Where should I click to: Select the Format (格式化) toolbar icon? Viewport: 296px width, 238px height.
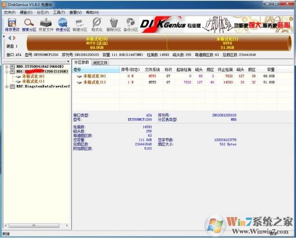pos(97,23)
